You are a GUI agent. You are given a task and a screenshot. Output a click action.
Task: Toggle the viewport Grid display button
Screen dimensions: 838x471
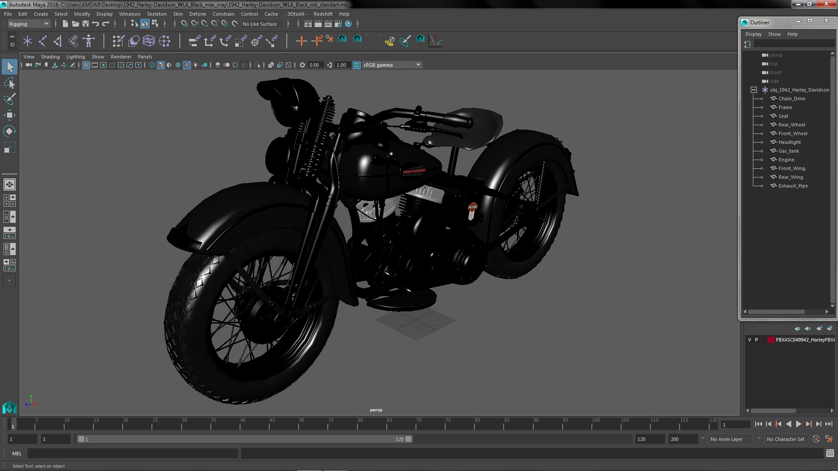pyautogui.click(x=86, y=65)
